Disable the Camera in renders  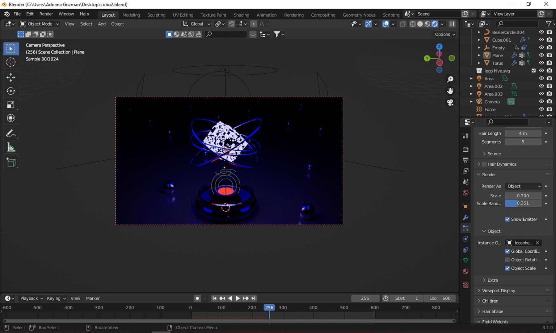pos(549,101)
